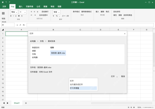Select 快速访问 in dialog sidebar
The width and height of the screenshot is (155, 109).
point(36,48)
